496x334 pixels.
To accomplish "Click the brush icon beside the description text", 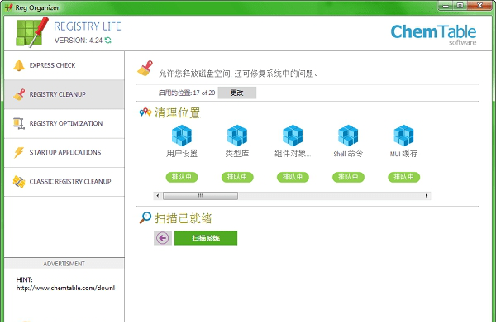I will (x=145, y=69).
